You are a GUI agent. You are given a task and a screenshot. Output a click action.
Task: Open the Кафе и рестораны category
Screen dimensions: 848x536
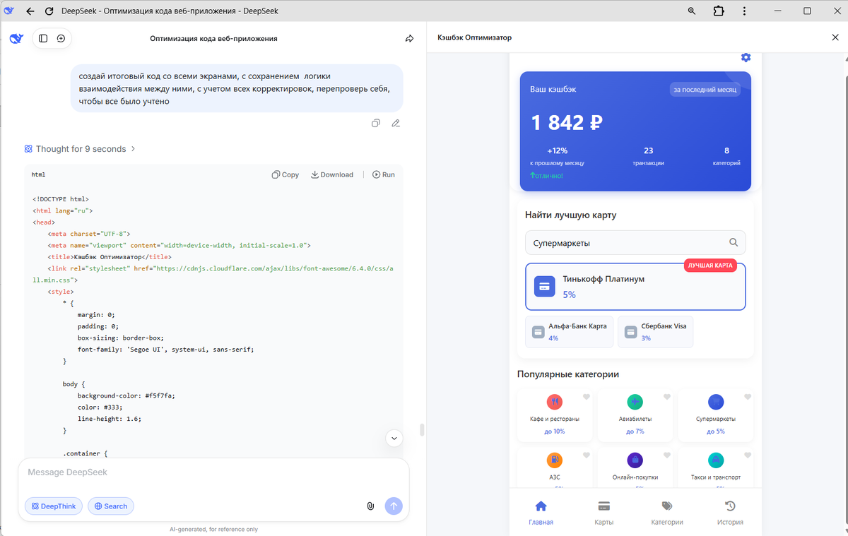point(555,415)
